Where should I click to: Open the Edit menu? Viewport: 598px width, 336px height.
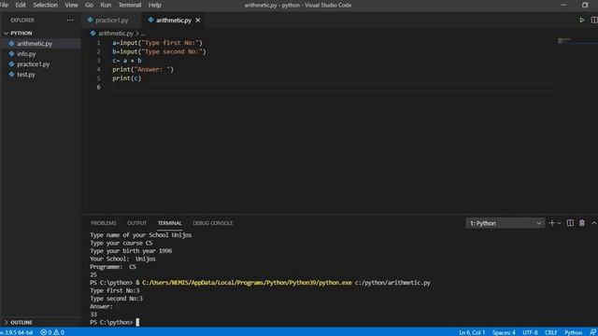[21, 5]
